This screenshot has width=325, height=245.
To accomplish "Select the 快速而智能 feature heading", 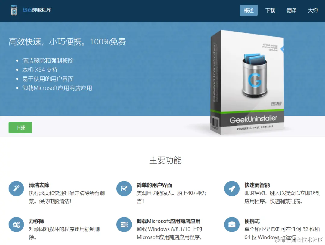I will 257,185.
